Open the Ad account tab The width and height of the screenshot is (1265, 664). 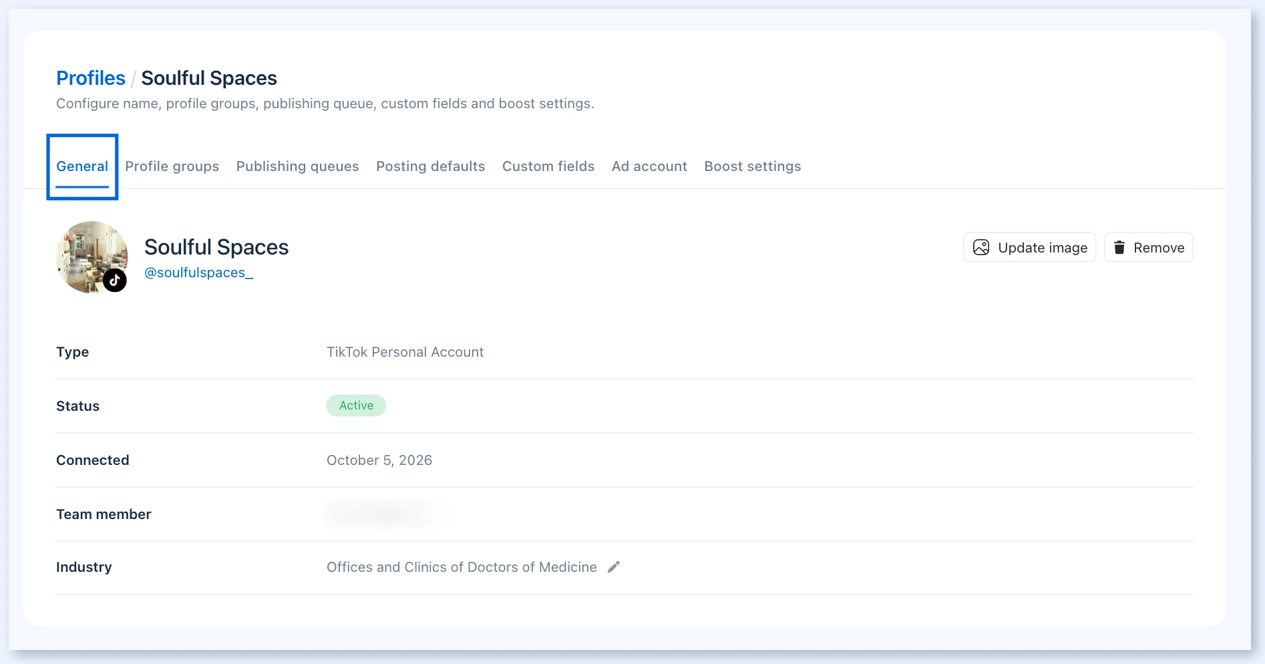(x=649, y=166)
